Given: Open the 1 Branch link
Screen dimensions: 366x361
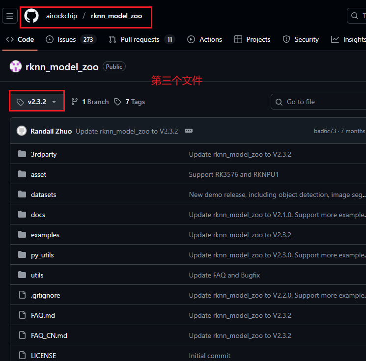Looking at the screenshot, I should (90, 102).
